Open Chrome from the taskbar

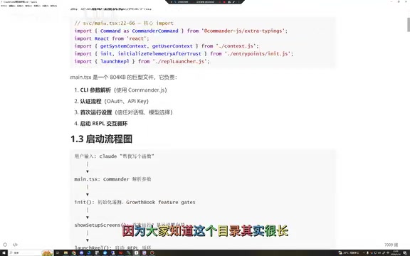coord(74,253)
